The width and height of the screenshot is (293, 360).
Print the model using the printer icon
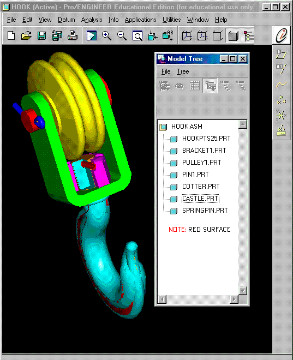[x=73, y=35]
